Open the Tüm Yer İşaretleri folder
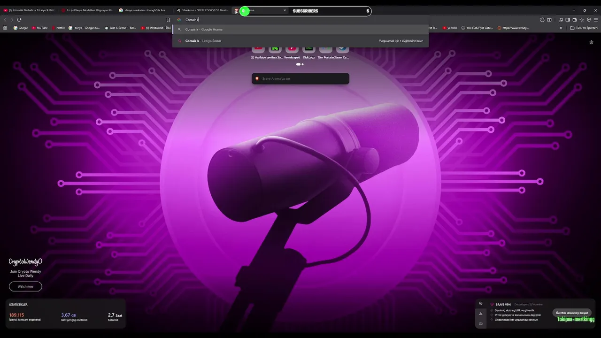 coord(584,28)
